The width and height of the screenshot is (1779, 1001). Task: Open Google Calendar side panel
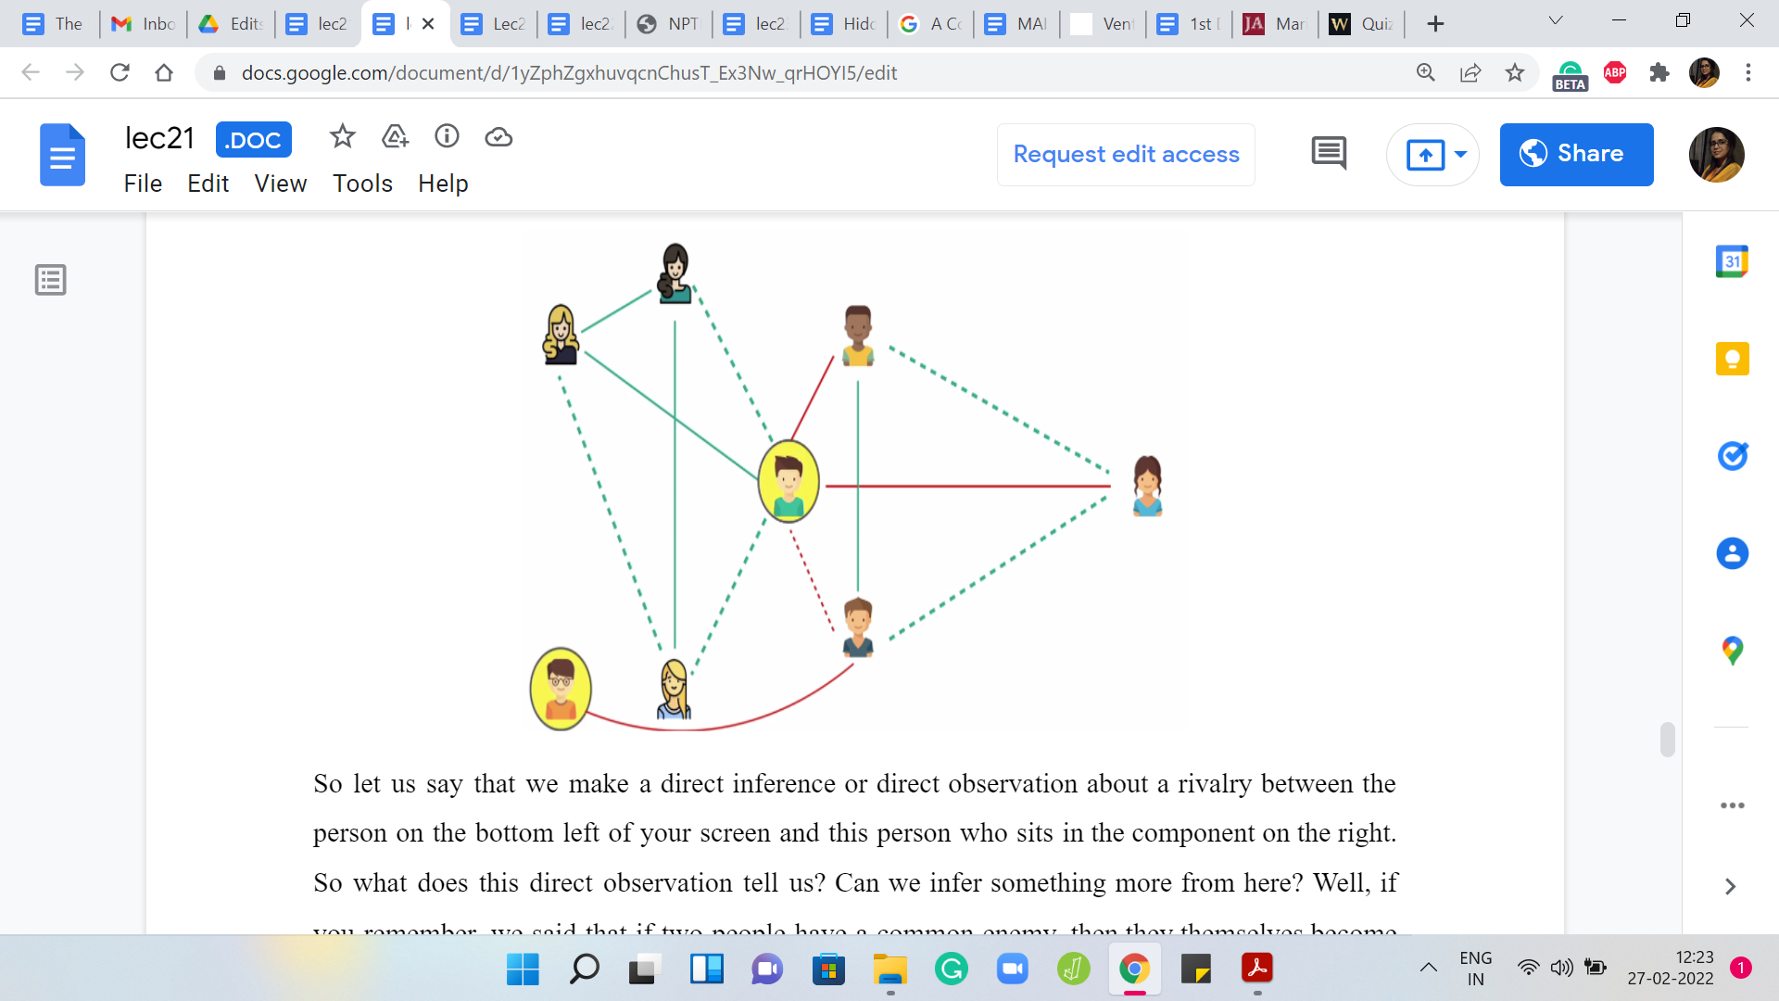point(1732,262)
